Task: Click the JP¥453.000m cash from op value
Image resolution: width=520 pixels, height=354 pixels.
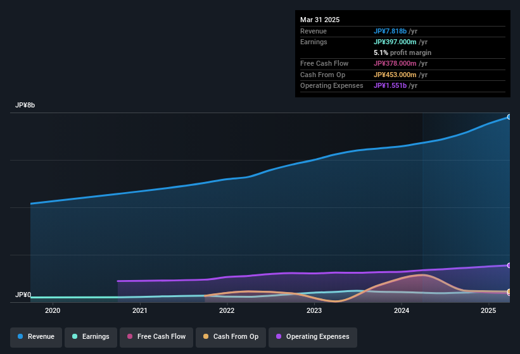Action: pos(395,75)
